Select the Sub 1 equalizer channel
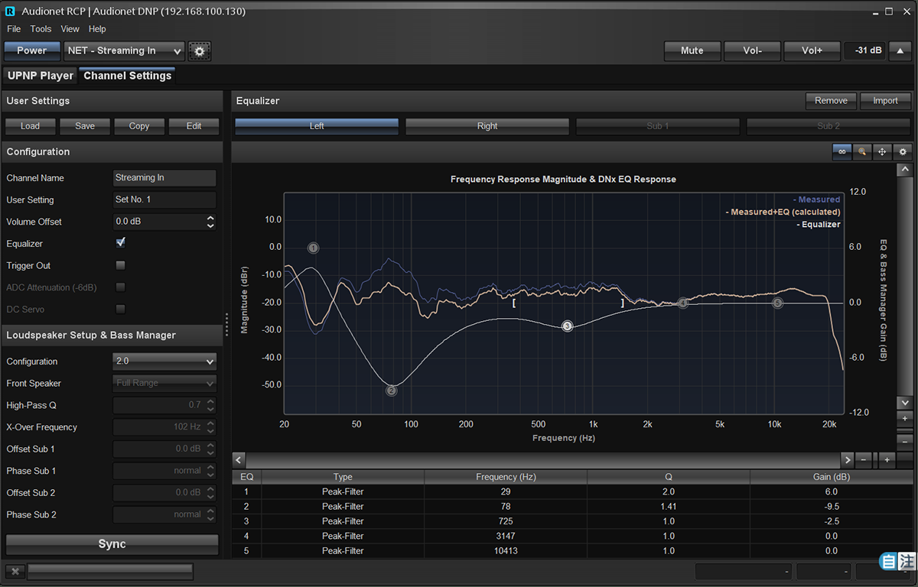Viewport: 918px width, 587px height. 658,126
